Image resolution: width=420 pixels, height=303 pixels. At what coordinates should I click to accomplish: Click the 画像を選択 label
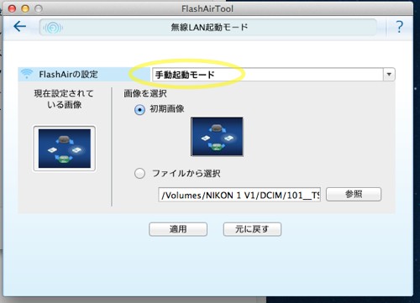[145, 93]
